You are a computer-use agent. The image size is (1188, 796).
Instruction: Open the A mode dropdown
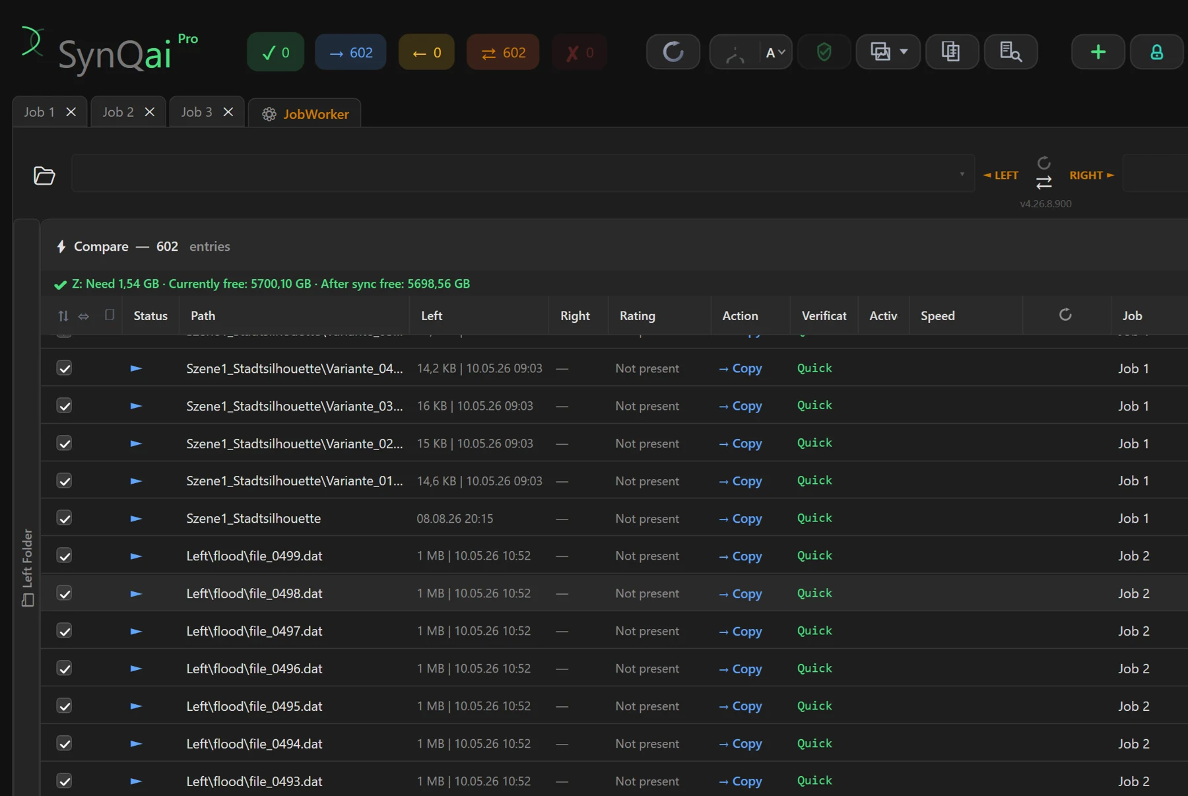click(x=775, y=53)
